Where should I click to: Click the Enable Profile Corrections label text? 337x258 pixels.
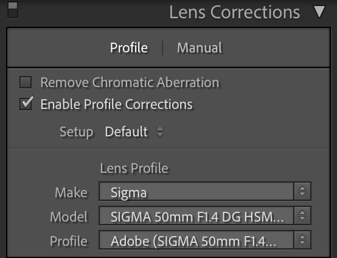click(x=116, y=105)
